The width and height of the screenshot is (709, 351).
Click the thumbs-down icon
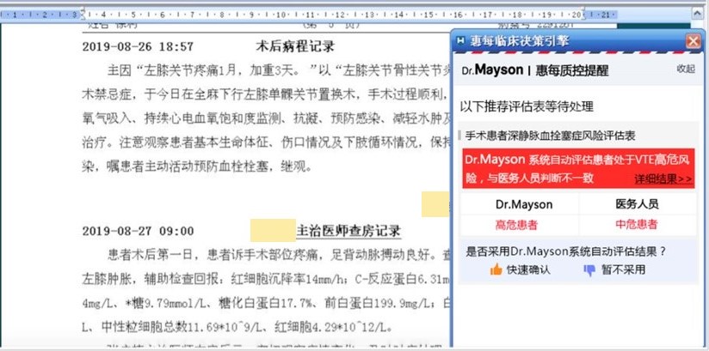[589, 270]
